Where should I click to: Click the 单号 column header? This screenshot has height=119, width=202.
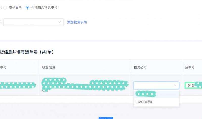(3, 67)
